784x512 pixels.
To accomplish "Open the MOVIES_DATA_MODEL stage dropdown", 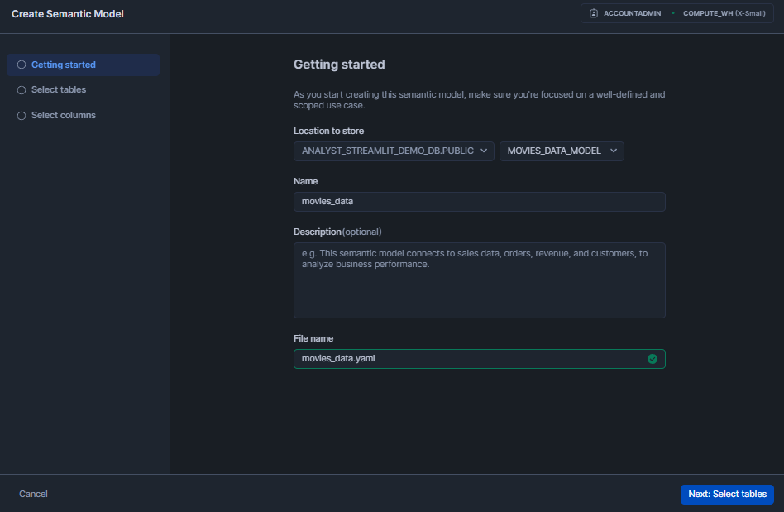I will 562,151.
